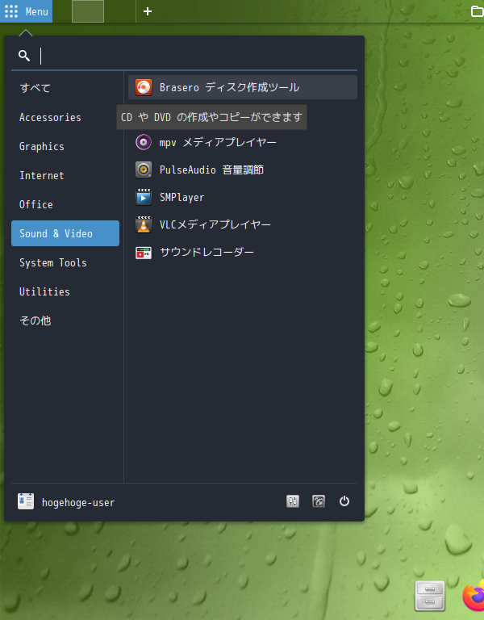Click the hogehoge-user profile icon

pyautogui.click(x=26, y=501)
